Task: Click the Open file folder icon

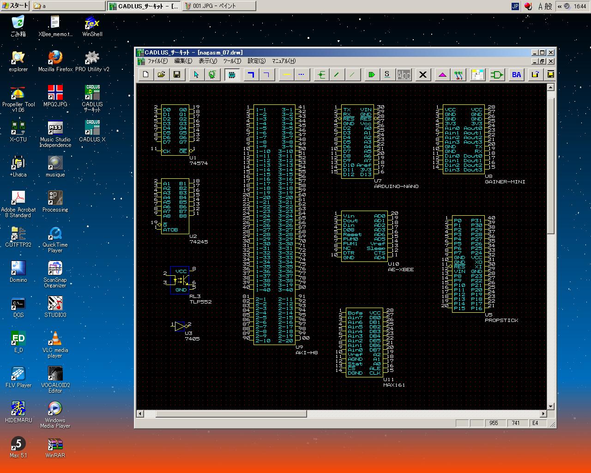Action: point(161,74)
